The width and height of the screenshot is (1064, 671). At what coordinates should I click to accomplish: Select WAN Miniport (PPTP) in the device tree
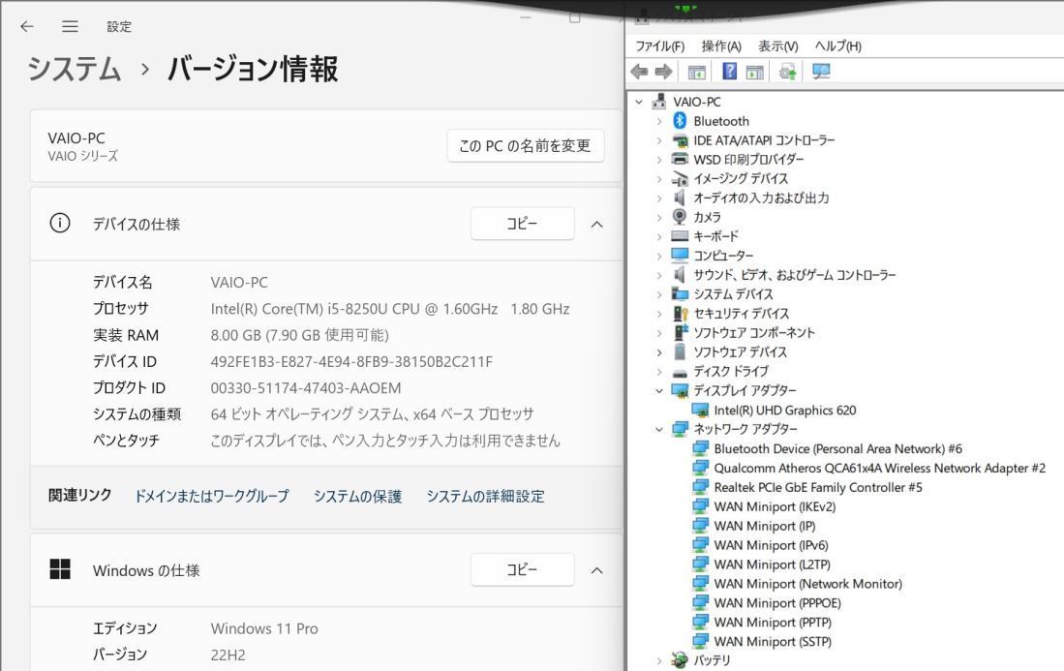[772, 622]
